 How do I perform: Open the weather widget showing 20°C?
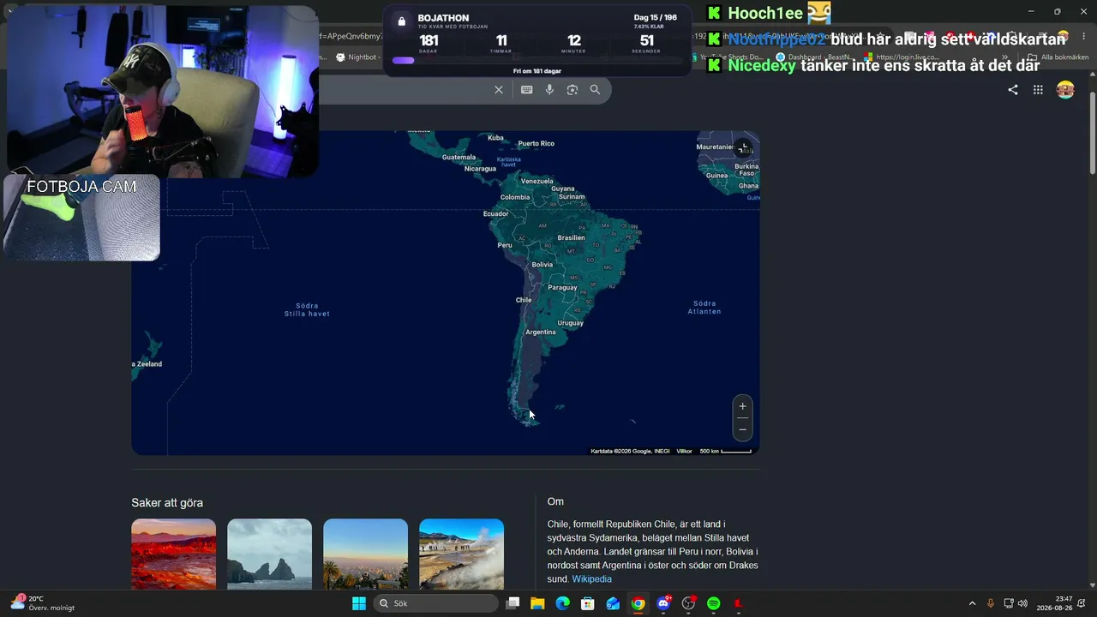(x=43, y=603)
